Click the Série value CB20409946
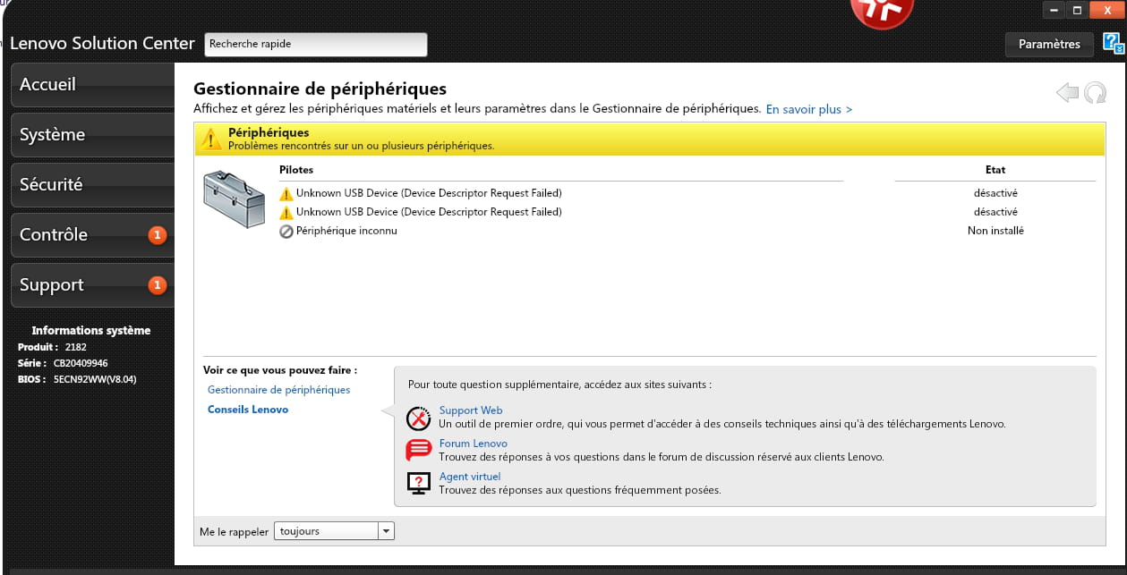Viewport: 1127px width, 575px height. [81, 363]
